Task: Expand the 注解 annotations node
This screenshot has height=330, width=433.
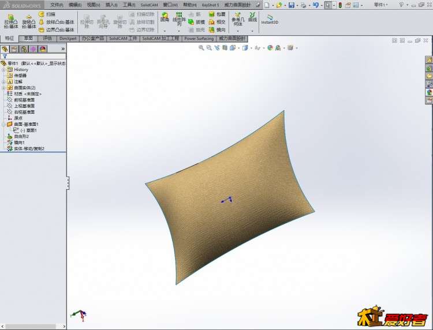Action: coord(3,82)
